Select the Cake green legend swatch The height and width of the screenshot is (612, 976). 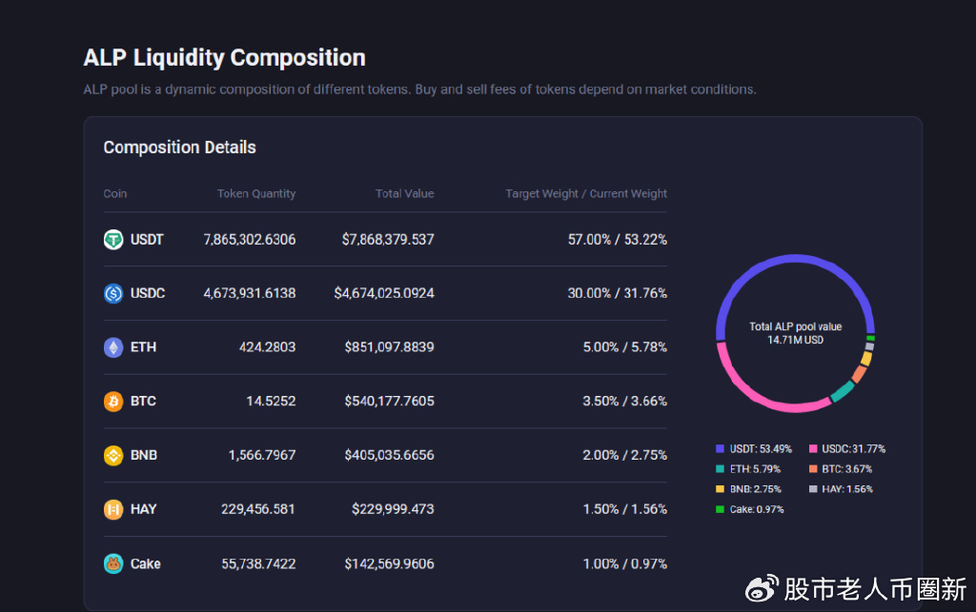pyautogui.click(x=721, y=509)
